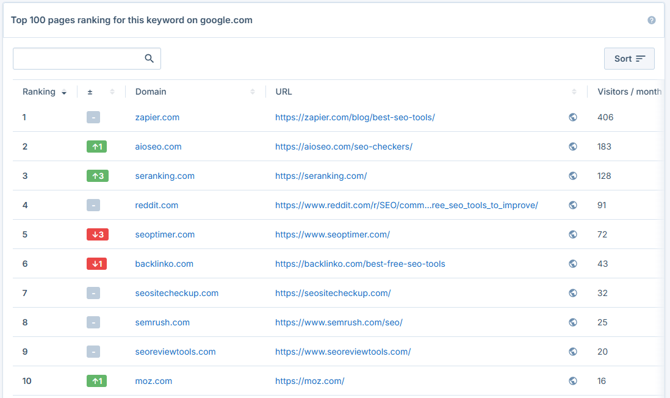670x398 pixels.
Task: Open the https://moz.com/ URL
Action: (310, 381)
